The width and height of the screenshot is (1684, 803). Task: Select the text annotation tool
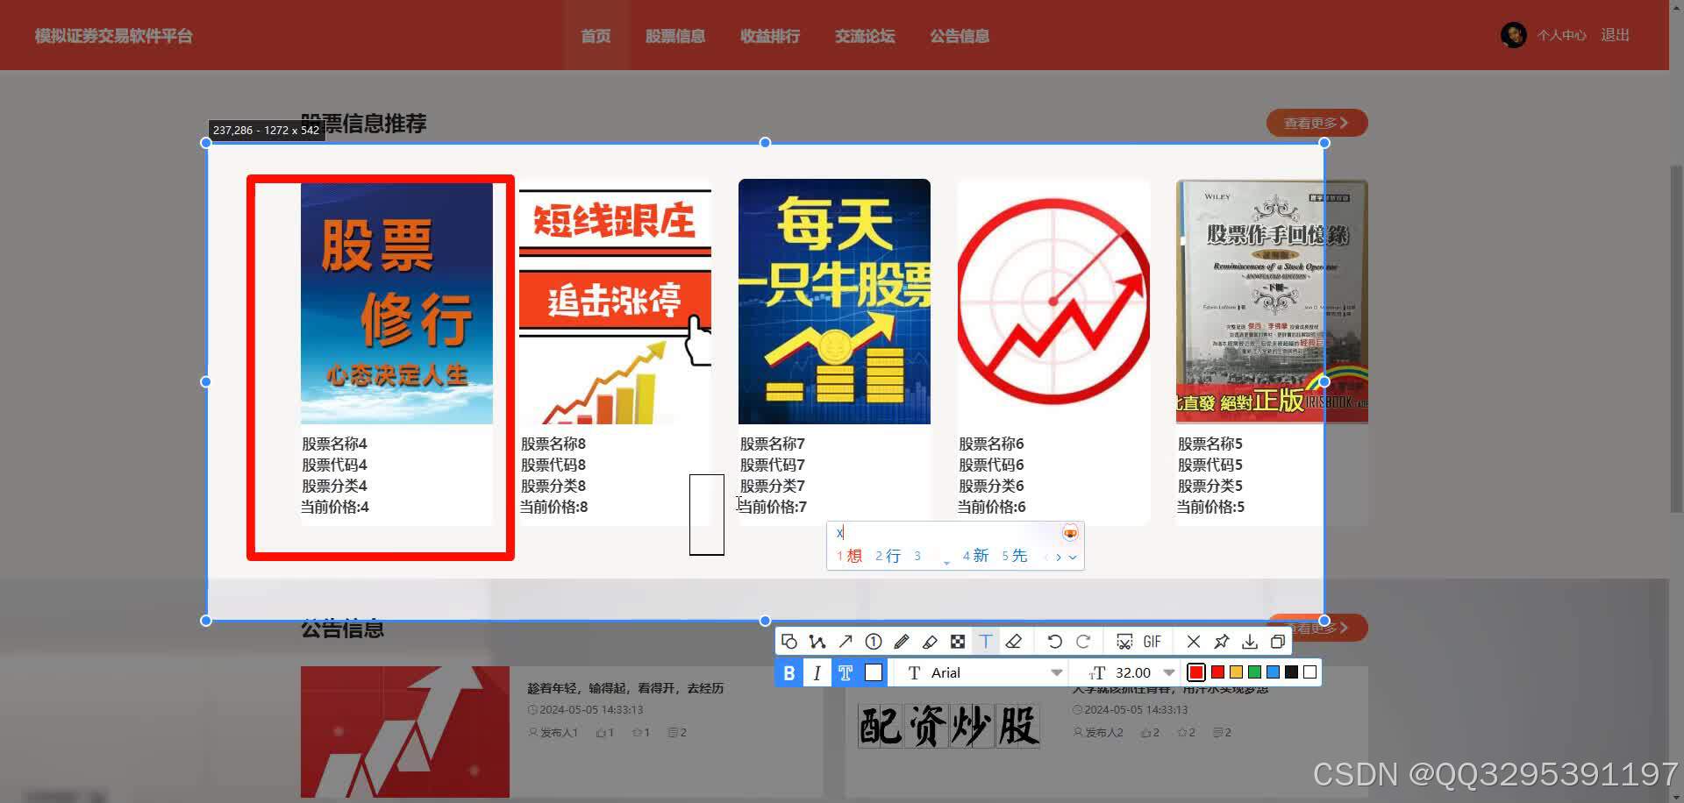click(x=986, y=642)
